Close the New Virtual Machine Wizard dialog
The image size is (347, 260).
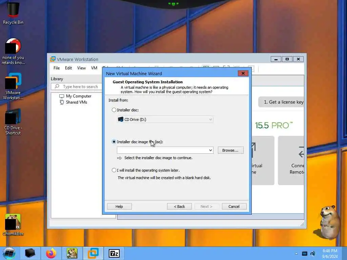(x=243, y=73)
